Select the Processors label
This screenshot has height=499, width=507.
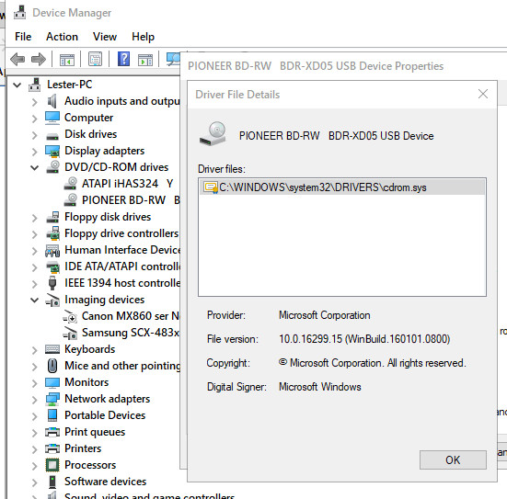click(90, 465)
